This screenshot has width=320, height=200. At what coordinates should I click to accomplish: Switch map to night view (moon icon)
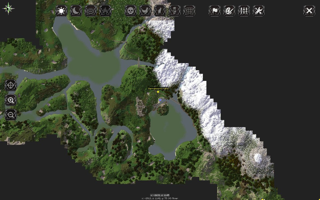coord(76,11)
